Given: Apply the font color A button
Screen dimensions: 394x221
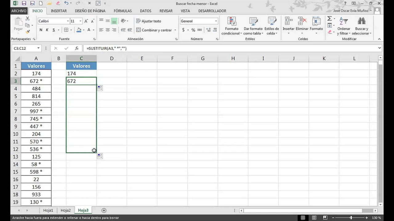Looking at the screenshot, I should [x=89, y=30].
